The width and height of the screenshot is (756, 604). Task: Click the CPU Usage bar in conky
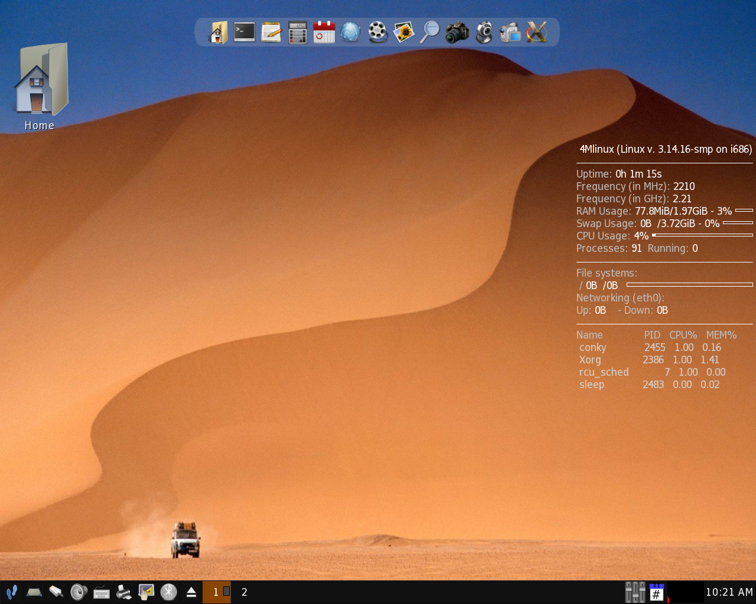click(x=702, y=235)
